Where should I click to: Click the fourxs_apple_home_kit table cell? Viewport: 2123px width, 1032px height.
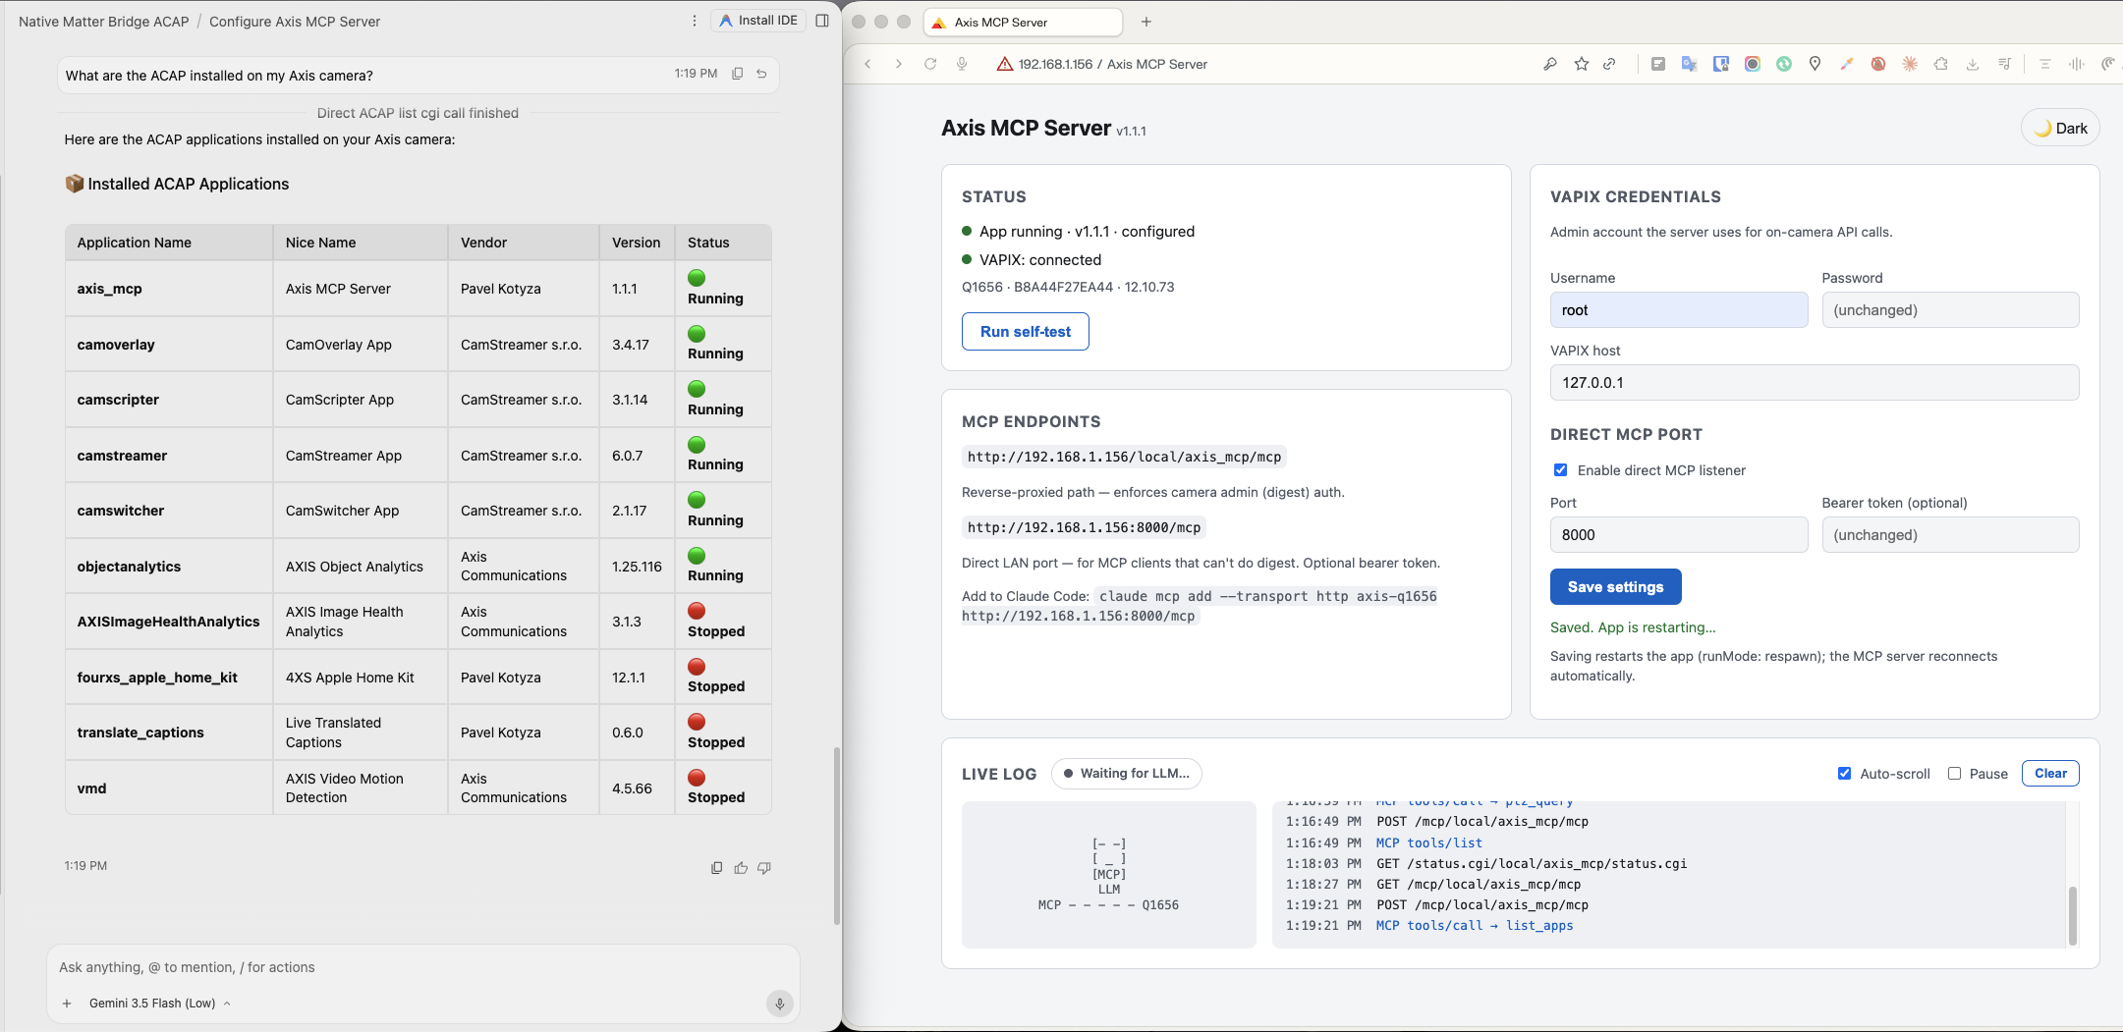169,678
